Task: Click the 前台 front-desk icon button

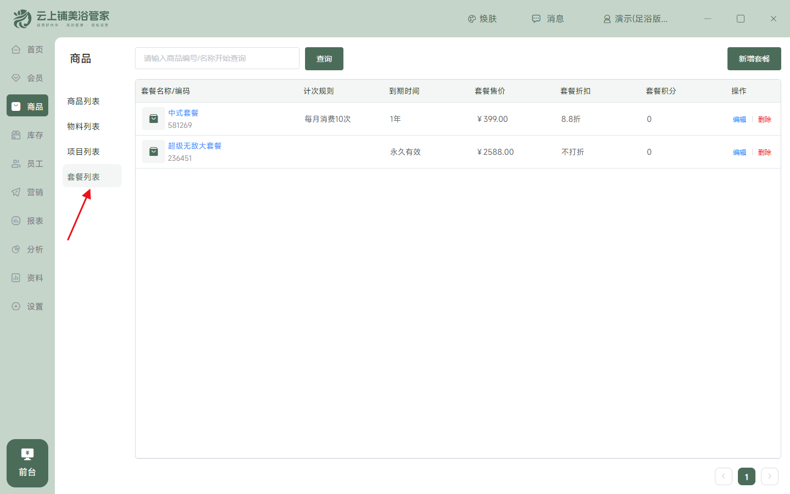Action: coord(27,463)
